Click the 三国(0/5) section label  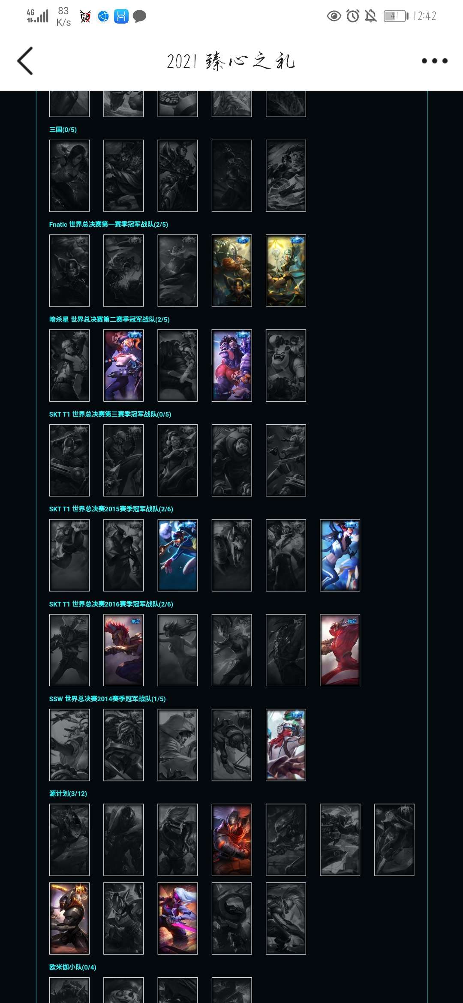coord(63,129)
